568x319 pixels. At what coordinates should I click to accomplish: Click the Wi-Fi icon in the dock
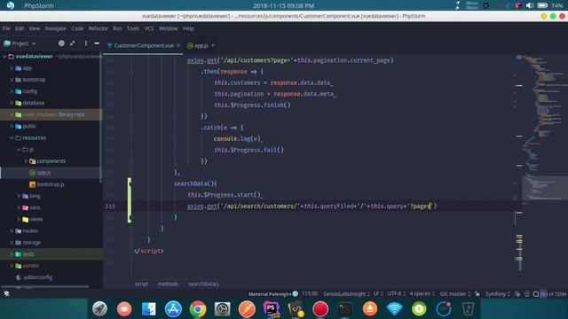pyautogui.click(x=394, y=309)
